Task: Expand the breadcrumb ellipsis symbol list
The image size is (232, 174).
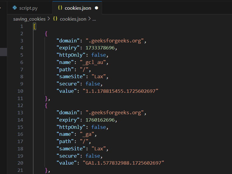Action: 94,19
